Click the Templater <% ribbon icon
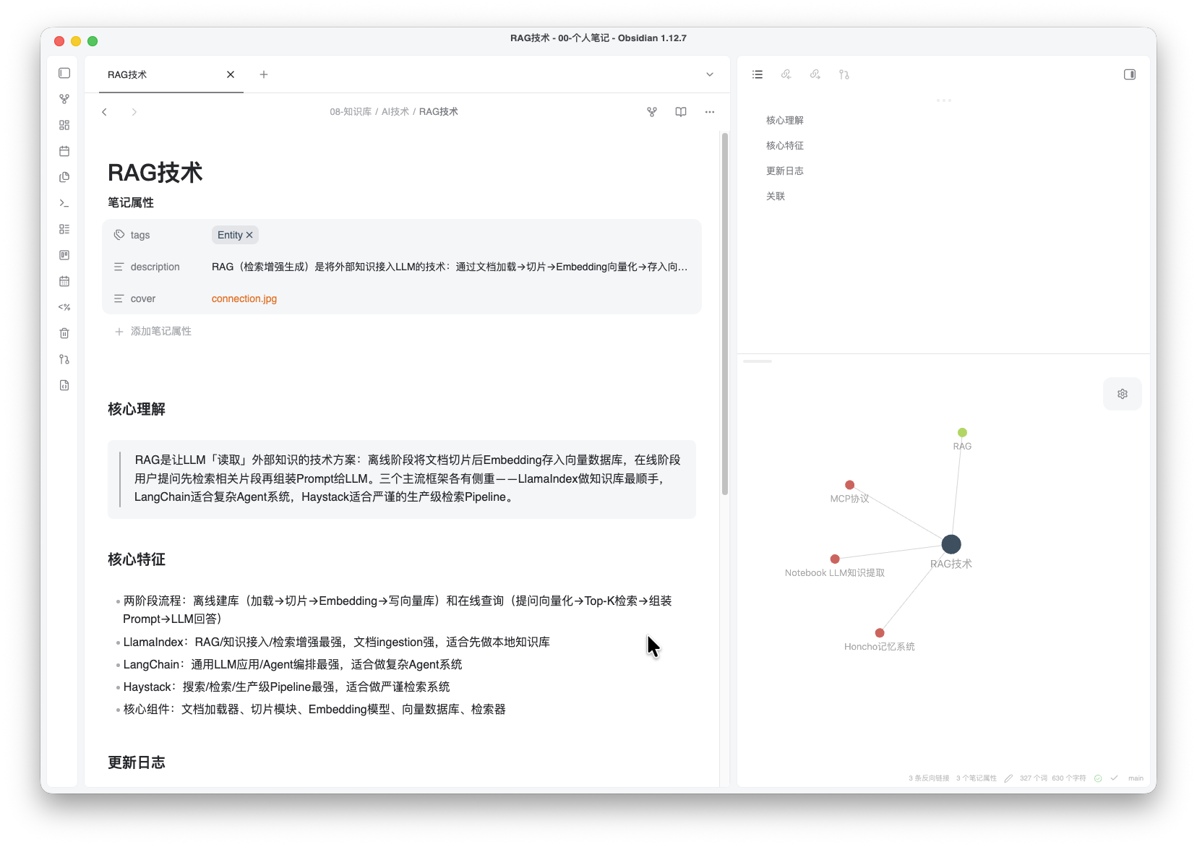Image resolution: width=1197 pixels, height=847 pixels. pyautogui.click(x=64, y=307)
